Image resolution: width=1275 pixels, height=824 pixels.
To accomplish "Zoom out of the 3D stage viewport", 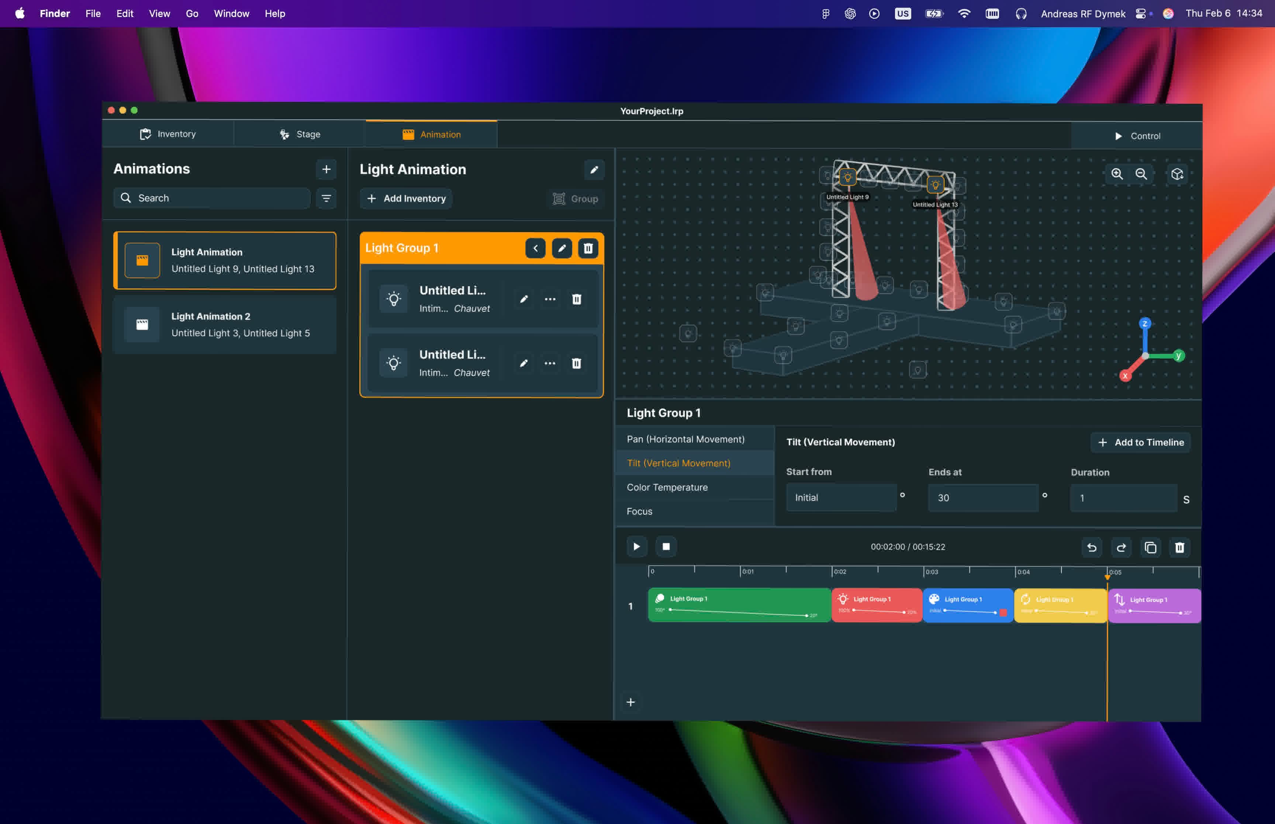I will (x=1141, y=174).
